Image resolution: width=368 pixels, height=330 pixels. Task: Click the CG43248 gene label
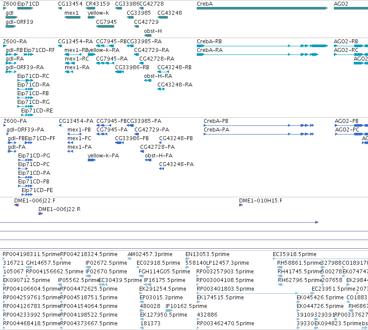pyautogui.click(x=170, y=13)
